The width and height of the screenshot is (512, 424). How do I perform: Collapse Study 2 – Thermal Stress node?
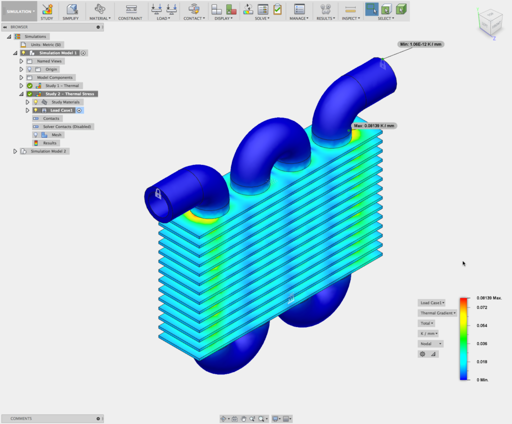(21, 94)
